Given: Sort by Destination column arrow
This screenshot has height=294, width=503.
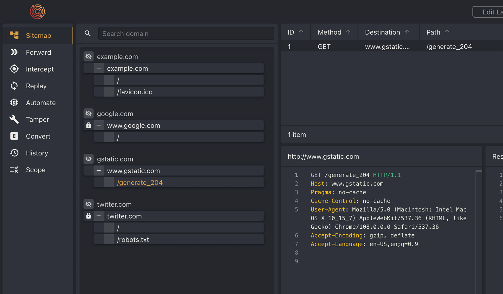Looking at the screenshot, I should pyautogui.click(x=407, y=32).
